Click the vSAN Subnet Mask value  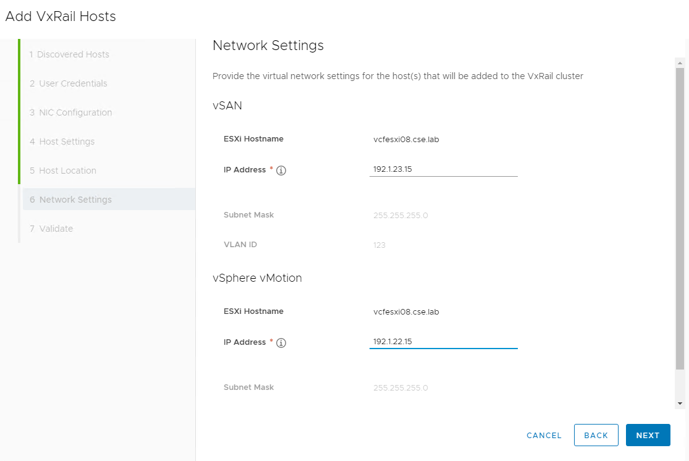(x=401, y=216)
